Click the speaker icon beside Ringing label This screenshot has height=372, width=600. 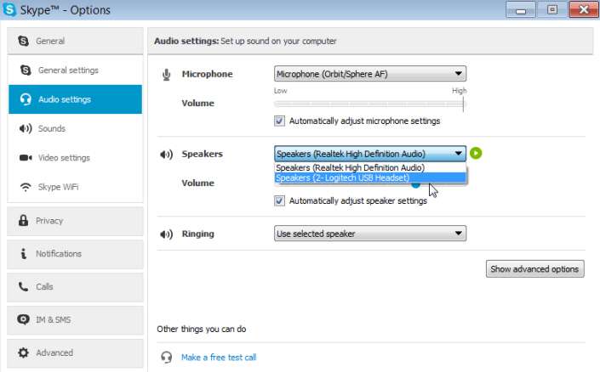click(x=167, y=234)
